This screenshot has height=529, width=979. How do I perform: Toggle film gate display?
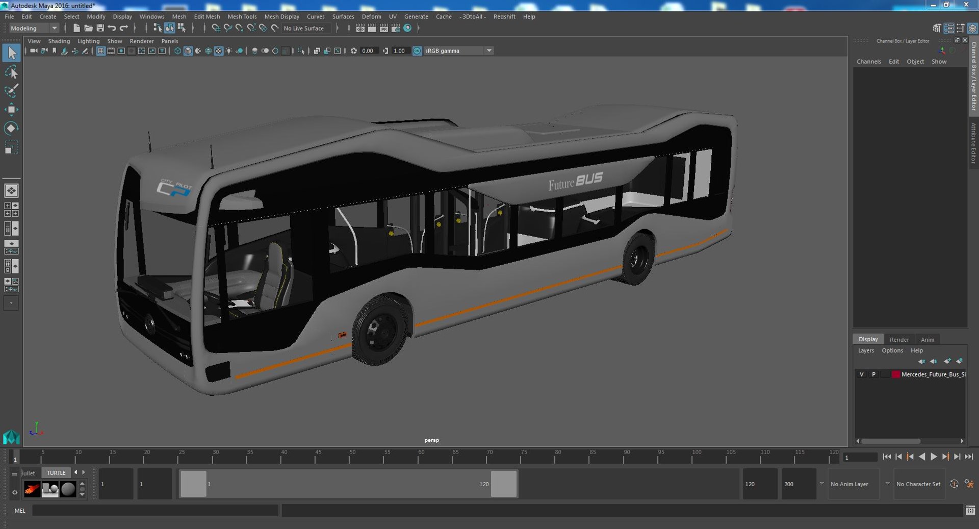(111, 51)
